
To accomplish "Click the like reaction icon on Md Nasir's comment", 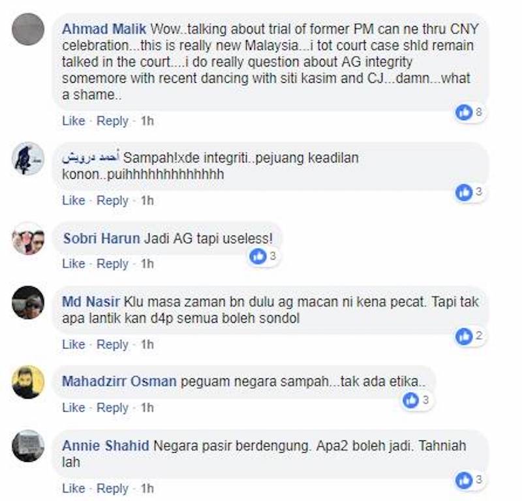I will [x=464, y=337].
